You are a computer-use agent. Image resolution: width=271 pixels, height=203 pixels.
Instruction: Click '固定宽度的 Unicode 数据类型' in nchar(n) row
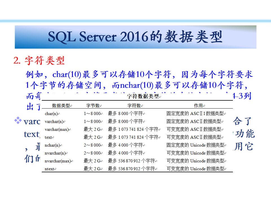[195, 145]
